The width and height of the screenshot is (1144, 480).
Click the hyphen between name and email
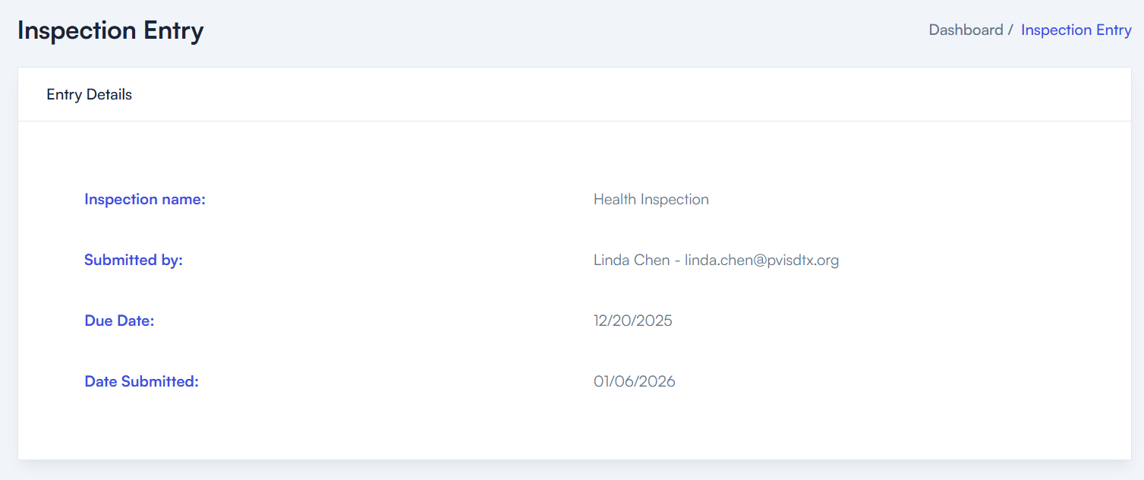coord(677,261)
